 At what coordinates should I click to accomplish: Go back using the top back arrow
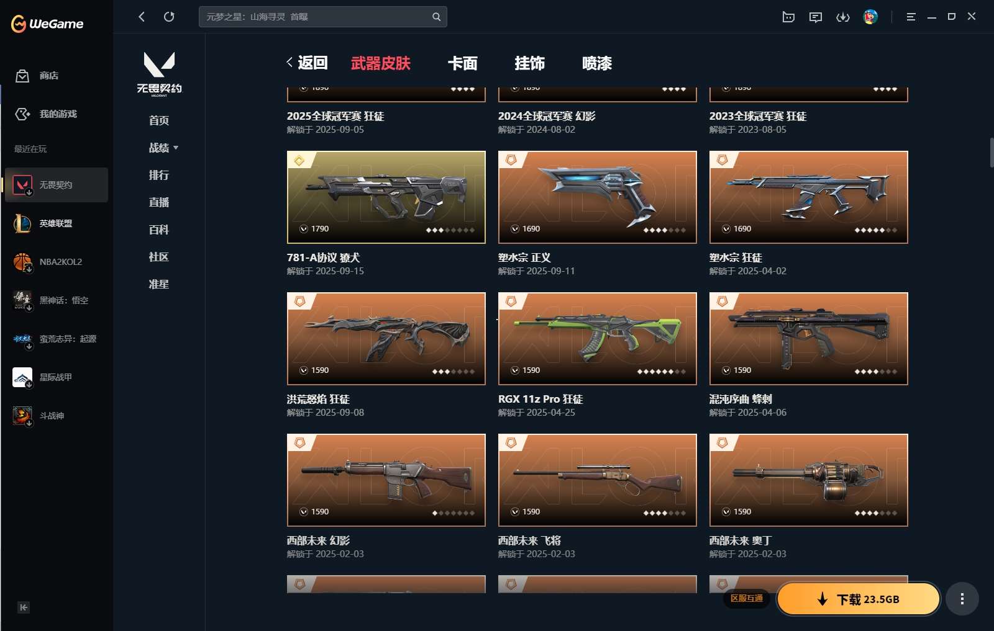(x=142, y=17)
